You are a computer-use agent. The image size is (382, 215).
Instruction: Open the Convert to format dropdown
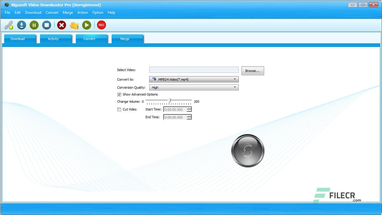tap(235, 79)
